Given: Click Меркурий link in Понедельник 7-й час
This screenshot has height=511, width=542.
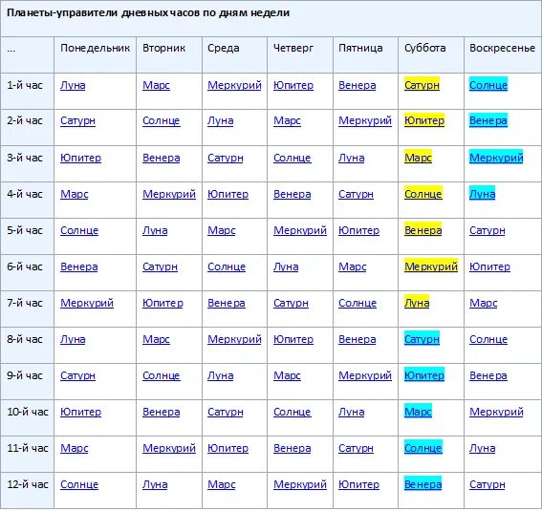Looking at the screenshot, I should [87, 303].
